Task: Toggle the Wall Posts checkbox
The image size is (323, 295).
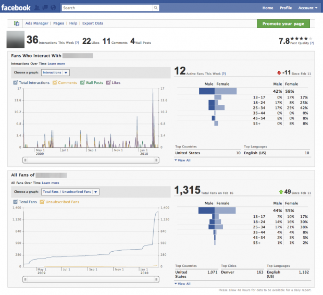Action: (82, 83)
